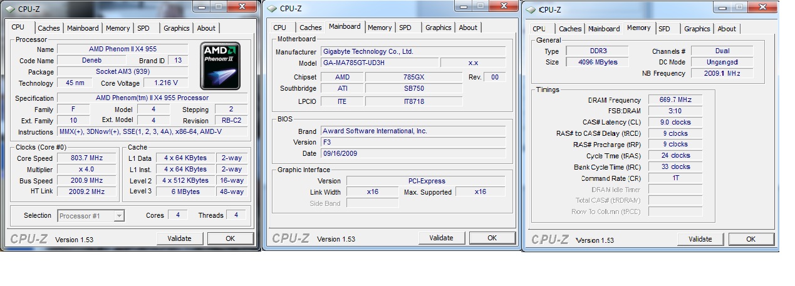Open Graphics tab in the Mainboard window

(439, 28)
